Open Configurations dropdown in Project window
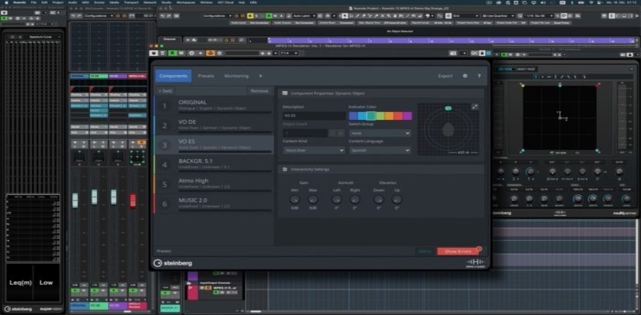Image resolution: width=641 pixels, height=315 pixels. click(x=217, y=16)
